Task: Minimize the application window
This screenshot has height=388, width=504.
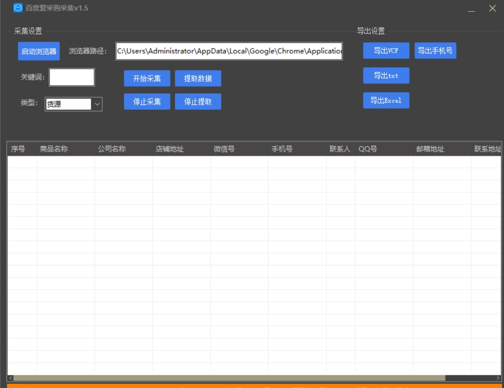Action: [471, 9]
